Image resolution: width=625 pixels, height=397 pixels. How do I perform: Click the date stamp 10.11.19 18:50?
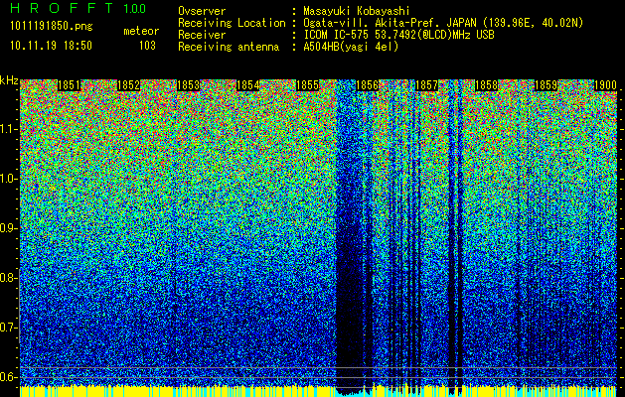pyautogui.click(x=51, y=46)
